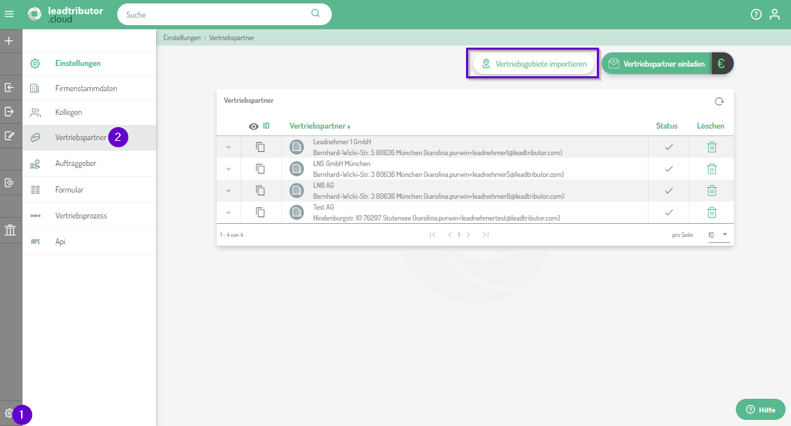Select Vertriebsprozess in settings menu
This screenshot has width=791, height=426.
pyautogui.click(x=81, y=216)
